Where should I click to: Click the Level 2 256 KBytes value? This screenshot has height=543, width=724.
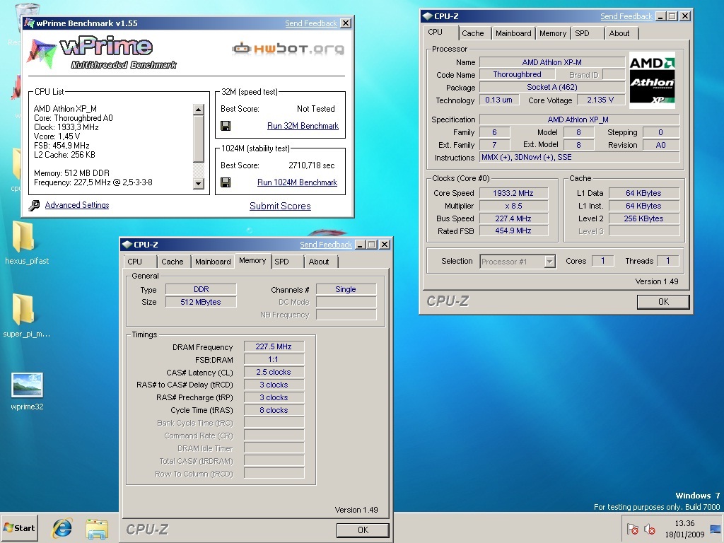pos(643,218)
